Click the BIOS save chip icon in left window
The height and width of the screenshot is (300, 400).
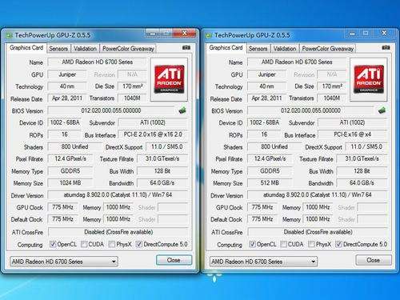(x=182, y=110)
